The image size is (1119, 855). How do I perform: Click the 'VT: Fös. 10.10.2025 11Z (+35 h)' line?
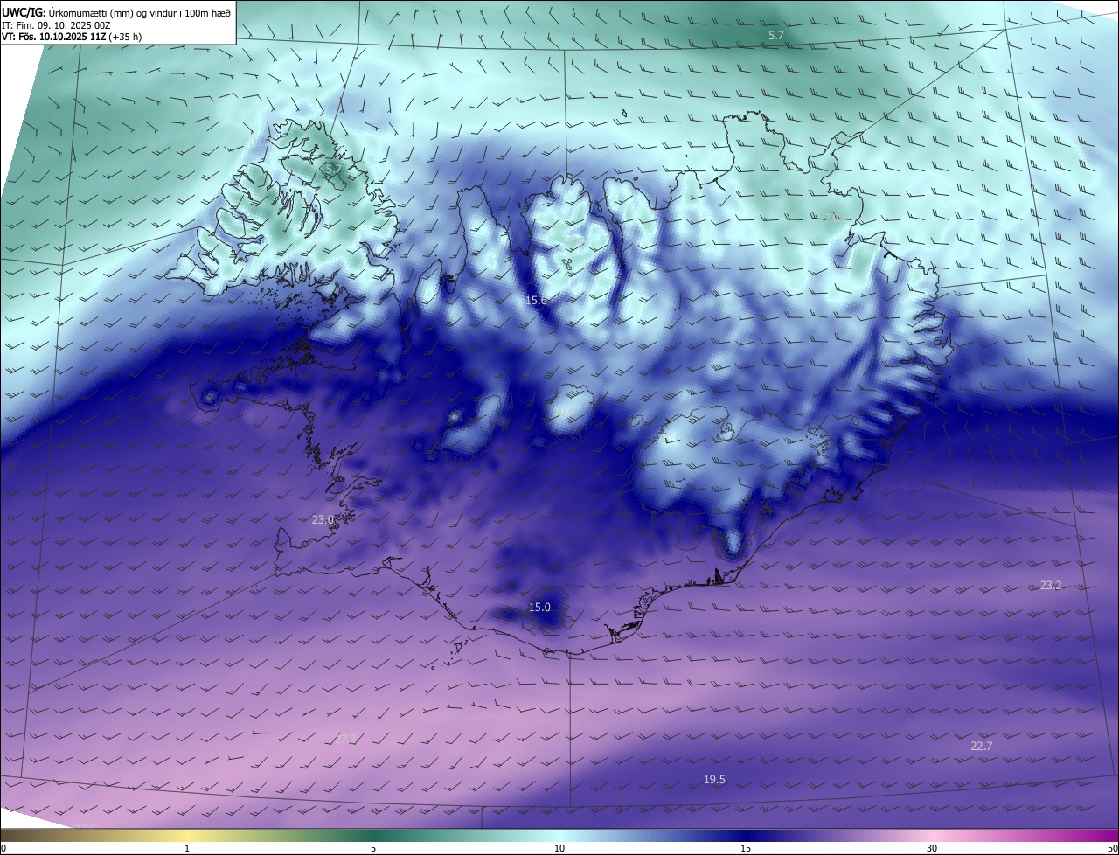72,37
